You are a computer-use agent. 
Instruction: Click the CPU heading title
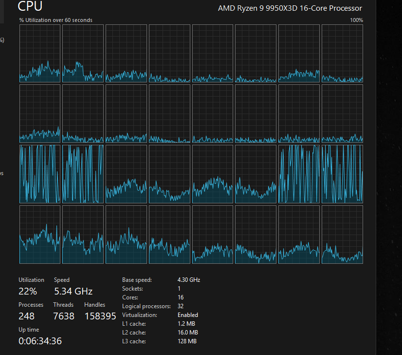30,6
